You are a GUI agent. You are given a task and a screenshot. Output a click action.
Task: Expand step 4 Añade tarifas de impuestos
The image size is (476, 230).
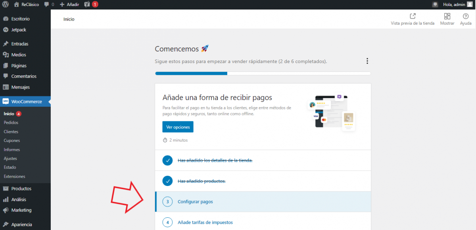pyautogui.click(x=205, y=222)
